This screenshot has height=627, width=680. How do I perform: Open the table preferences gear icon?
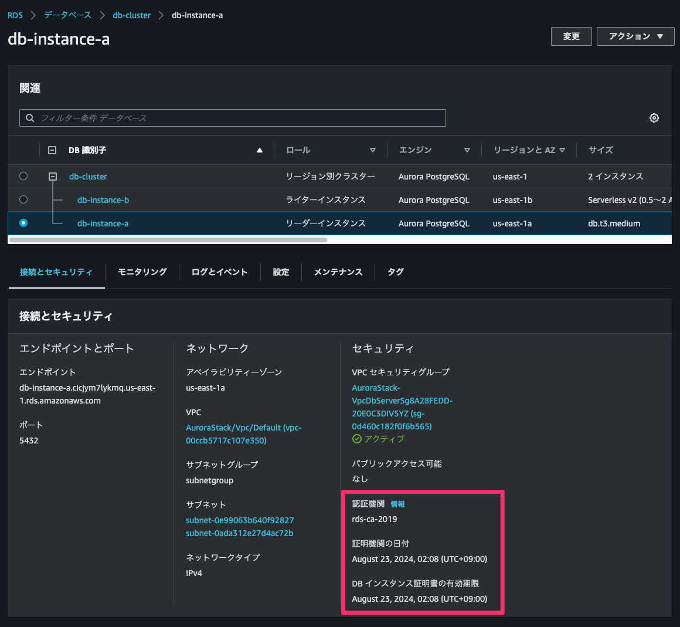654,118
